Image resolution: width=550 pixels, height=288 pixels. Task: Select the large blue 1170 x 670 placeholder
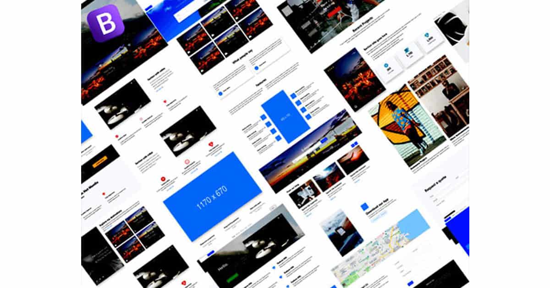[212, 196]
